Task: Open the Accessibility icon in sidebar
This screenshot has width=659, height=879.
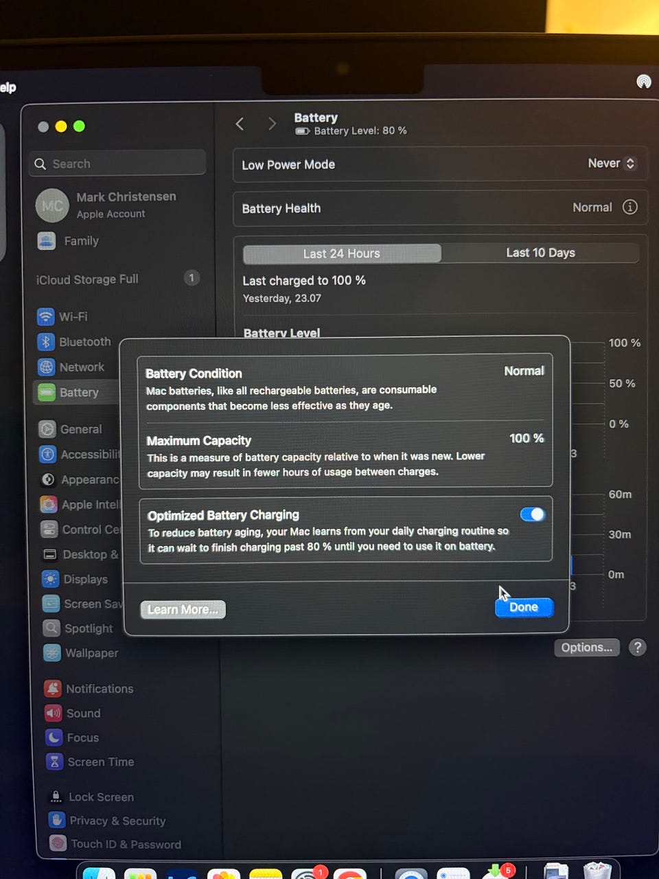Action: tap(48, 454)
